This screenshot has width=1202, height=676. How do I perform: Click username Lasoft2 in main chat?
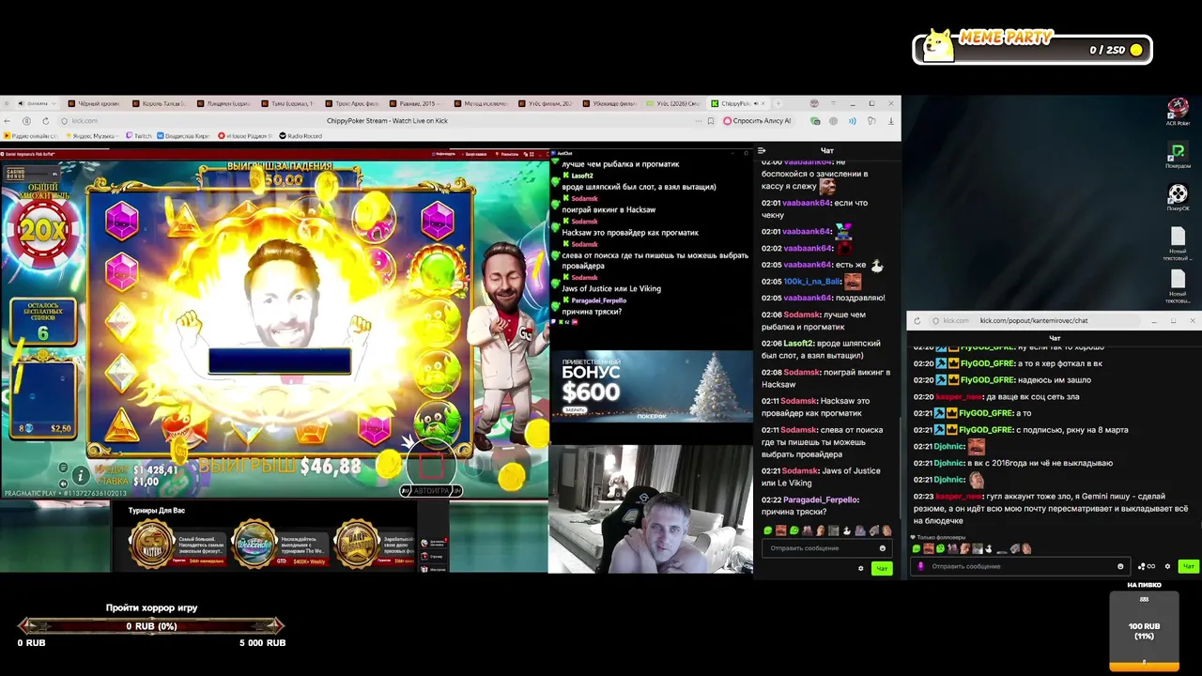798,344
